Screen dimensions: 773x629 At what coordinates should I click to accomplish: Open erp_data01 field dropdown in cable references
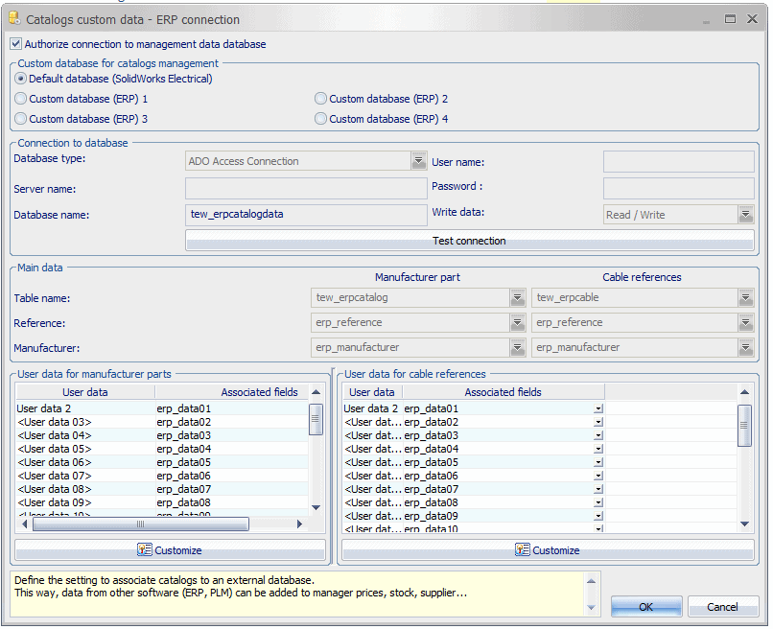click(598, 409)
